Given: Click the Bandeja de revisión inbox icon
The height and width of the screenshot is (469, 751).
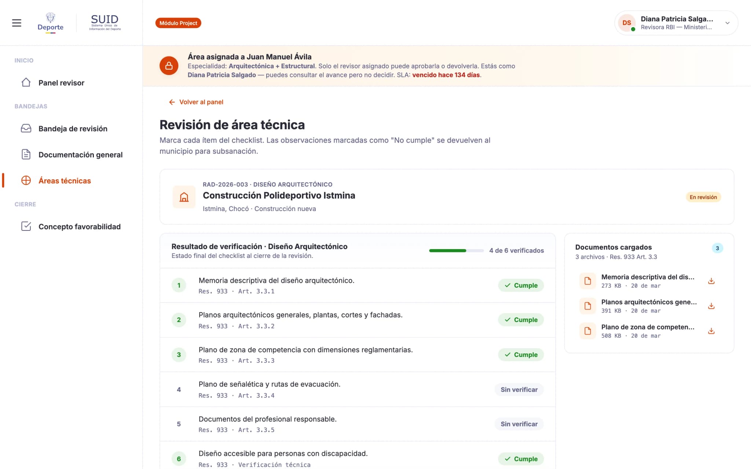Looking at the screenshot, I should pos(26,128).
